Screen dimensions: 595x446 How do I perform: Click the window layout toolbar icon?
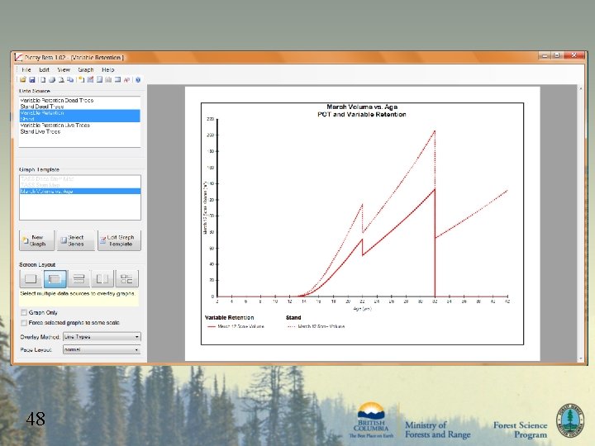tap(117, 79)
